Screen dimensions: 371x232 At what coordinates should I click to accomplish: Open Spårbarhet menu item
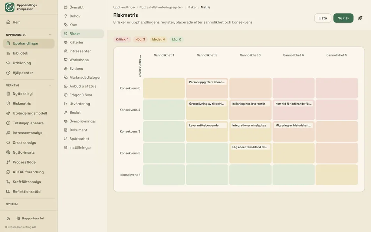coord(82,139)
